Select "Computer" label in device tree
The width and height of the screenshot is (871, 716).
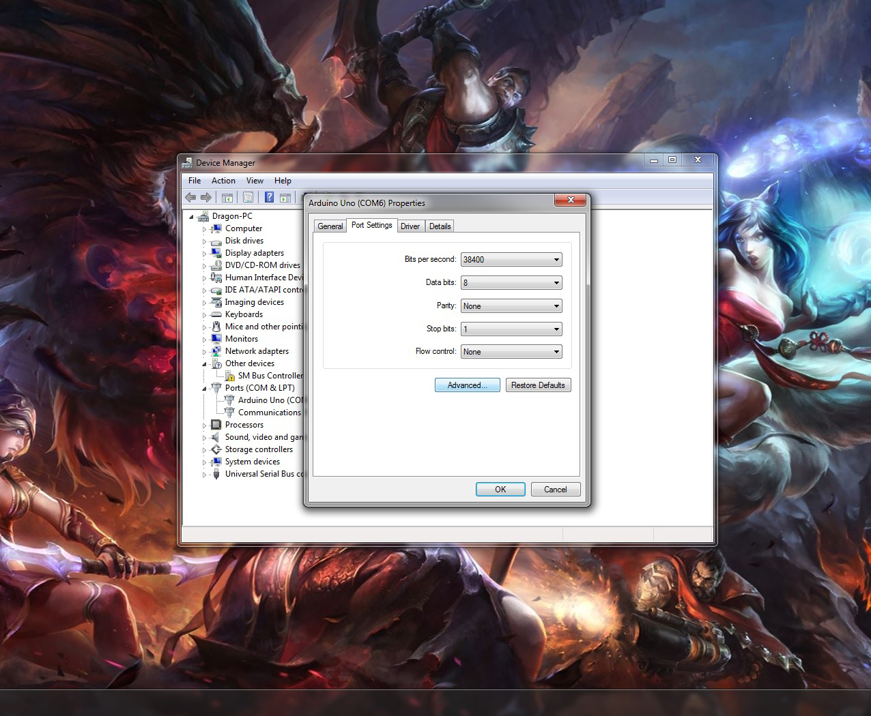(244, 228)
